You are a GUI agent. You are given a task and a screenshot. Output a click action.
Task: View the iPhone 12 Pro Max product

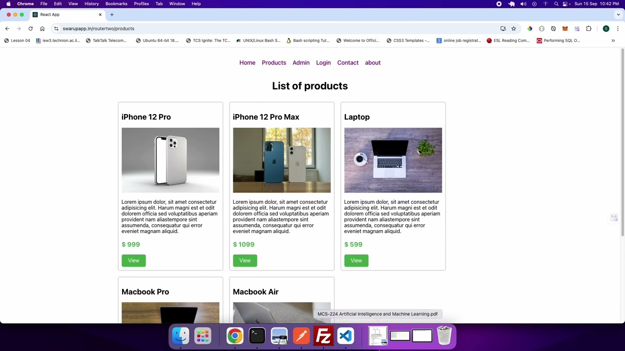[x=245, y=261]
